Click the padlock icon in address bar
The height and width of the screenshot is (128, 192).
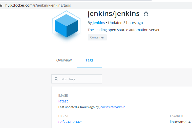pos(1,5)
